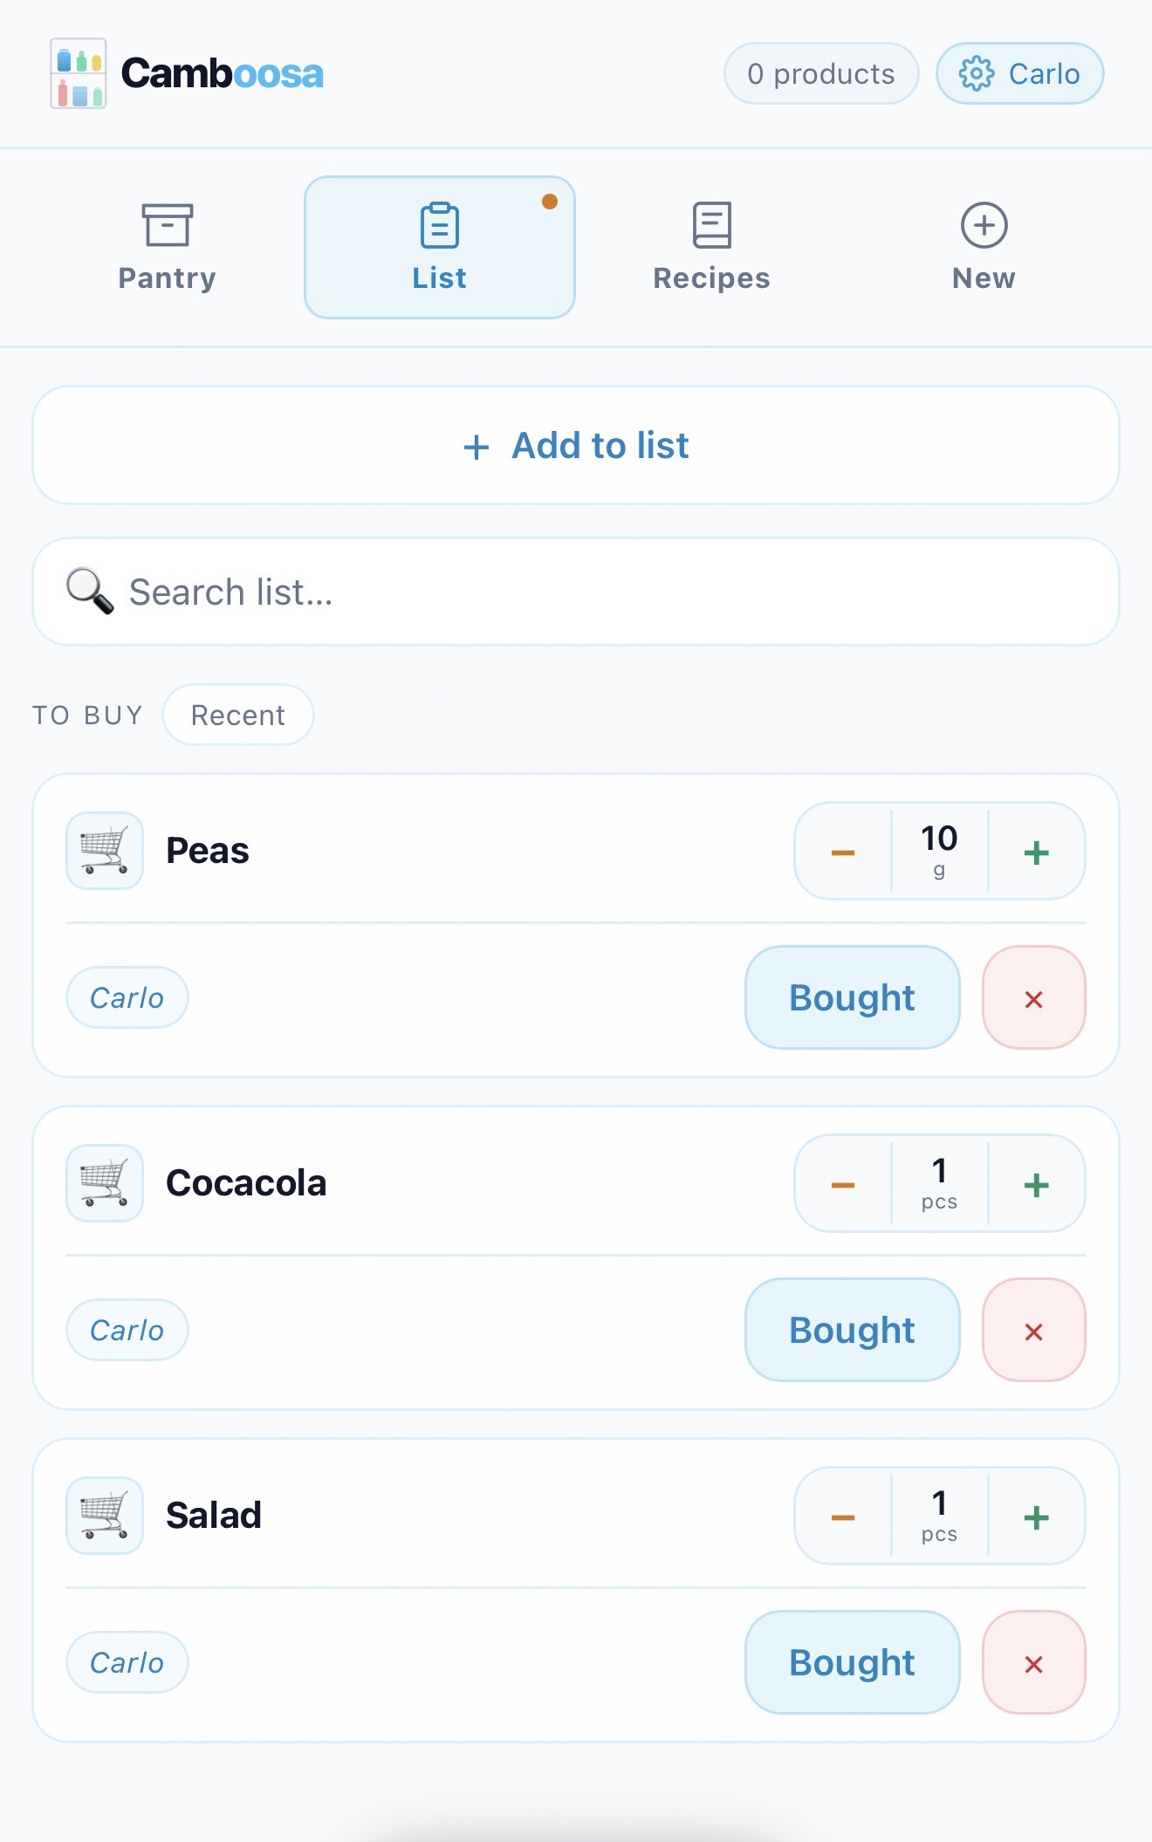This screenshot has height=1842, width=1152.
Task: Increase Peas quantity with plus
Action: point(1036,852)
